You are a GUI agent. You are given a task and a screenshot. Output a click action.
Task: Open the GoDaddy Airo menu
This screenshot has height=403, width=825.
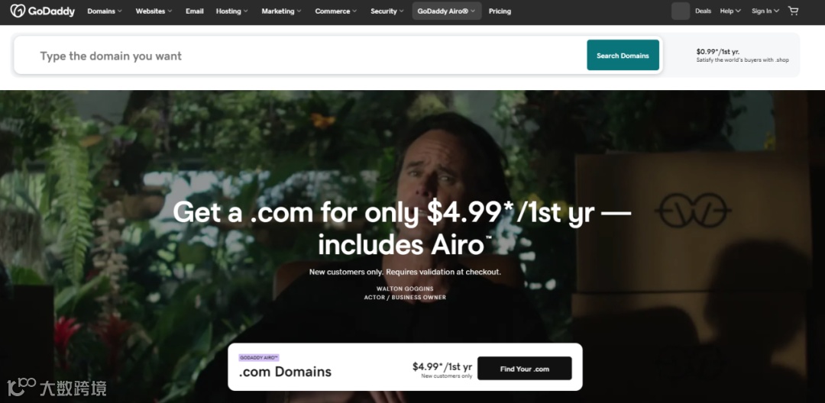tap(447, 11)
